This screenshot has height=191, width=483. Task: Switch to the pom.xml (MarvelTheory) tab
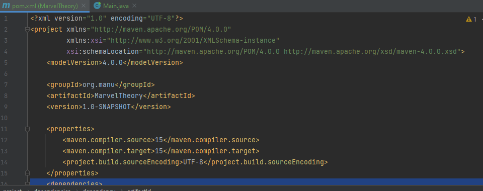tap(45, 6)
